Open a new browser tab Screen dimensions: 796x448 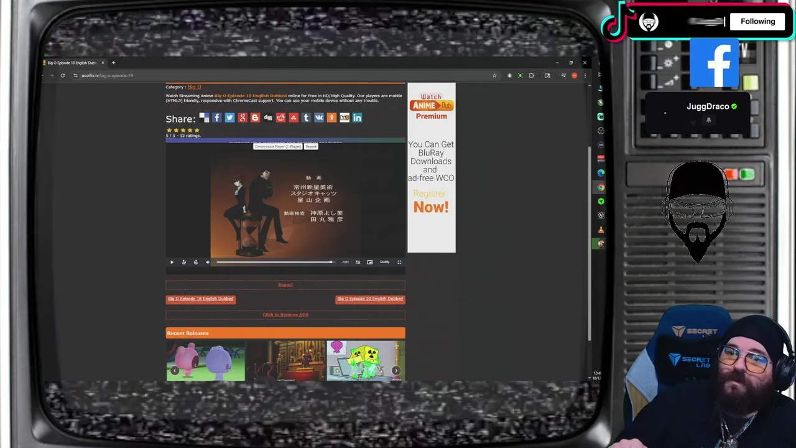pos(113,63)
